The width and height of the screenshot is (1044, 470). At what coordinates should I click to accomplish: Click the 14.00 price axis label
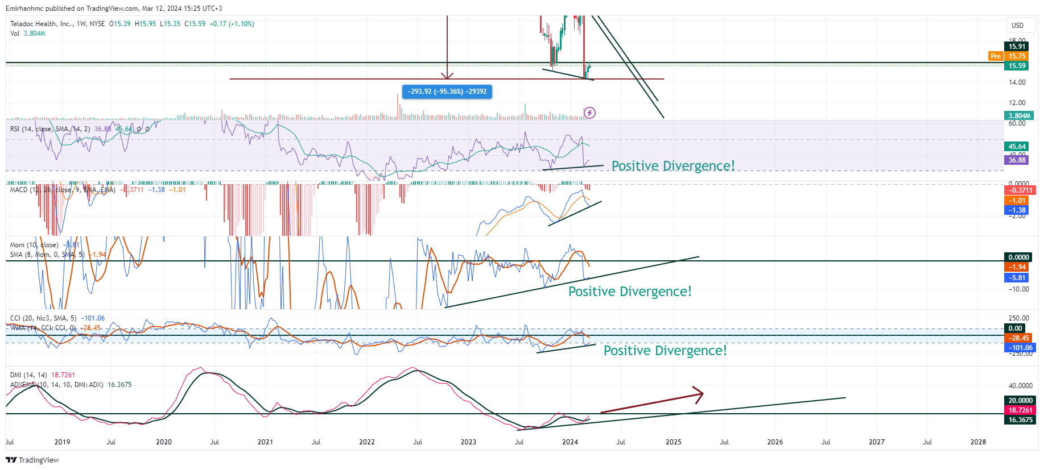[x=1017, y=82]
